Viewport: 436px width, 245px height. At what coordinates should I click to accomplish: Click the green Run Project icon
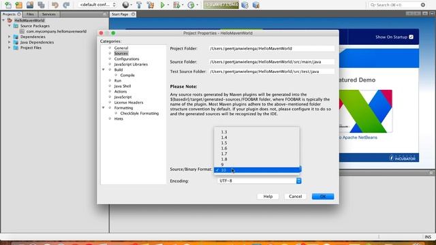(x=162, y=5)
